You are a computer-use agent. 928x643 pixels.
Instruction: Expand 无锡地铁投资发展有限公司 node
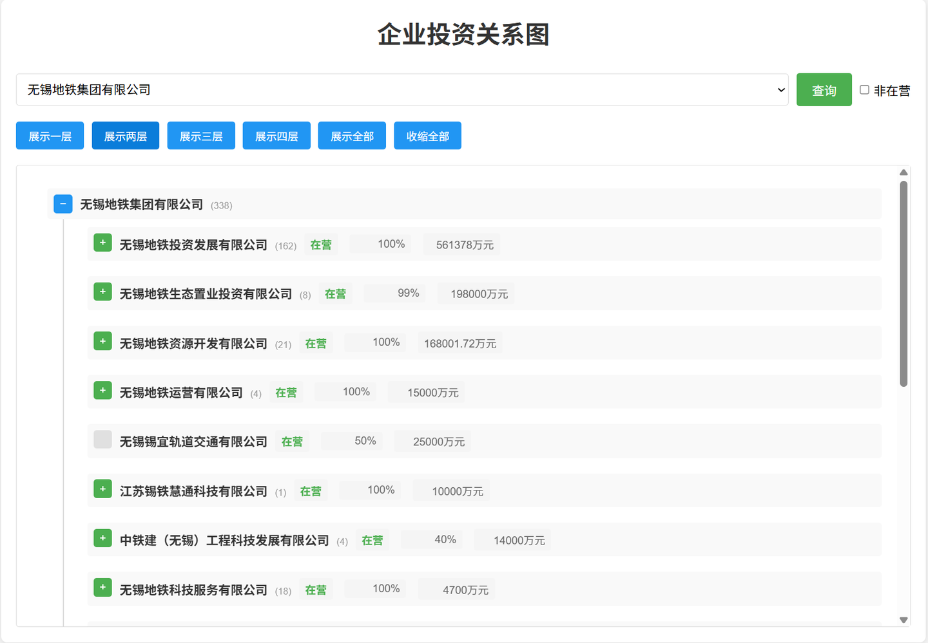coord(102,243)
